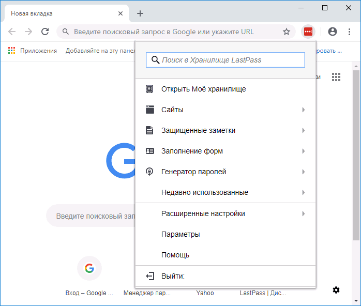Click the vault icon beside Открыть Моё хранилище

coord(149,89)
